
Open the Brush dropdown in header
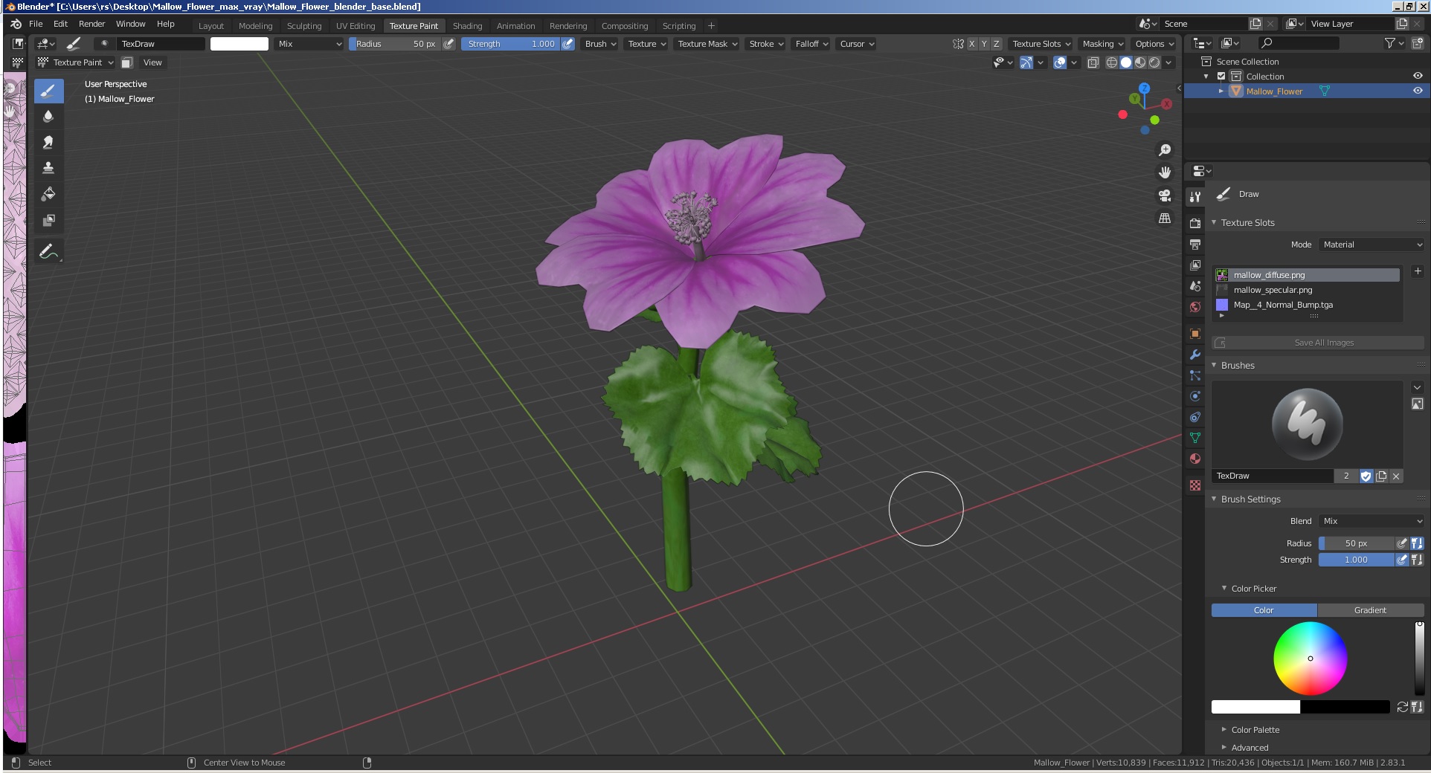pyautogui.click(x=600, y=44)
